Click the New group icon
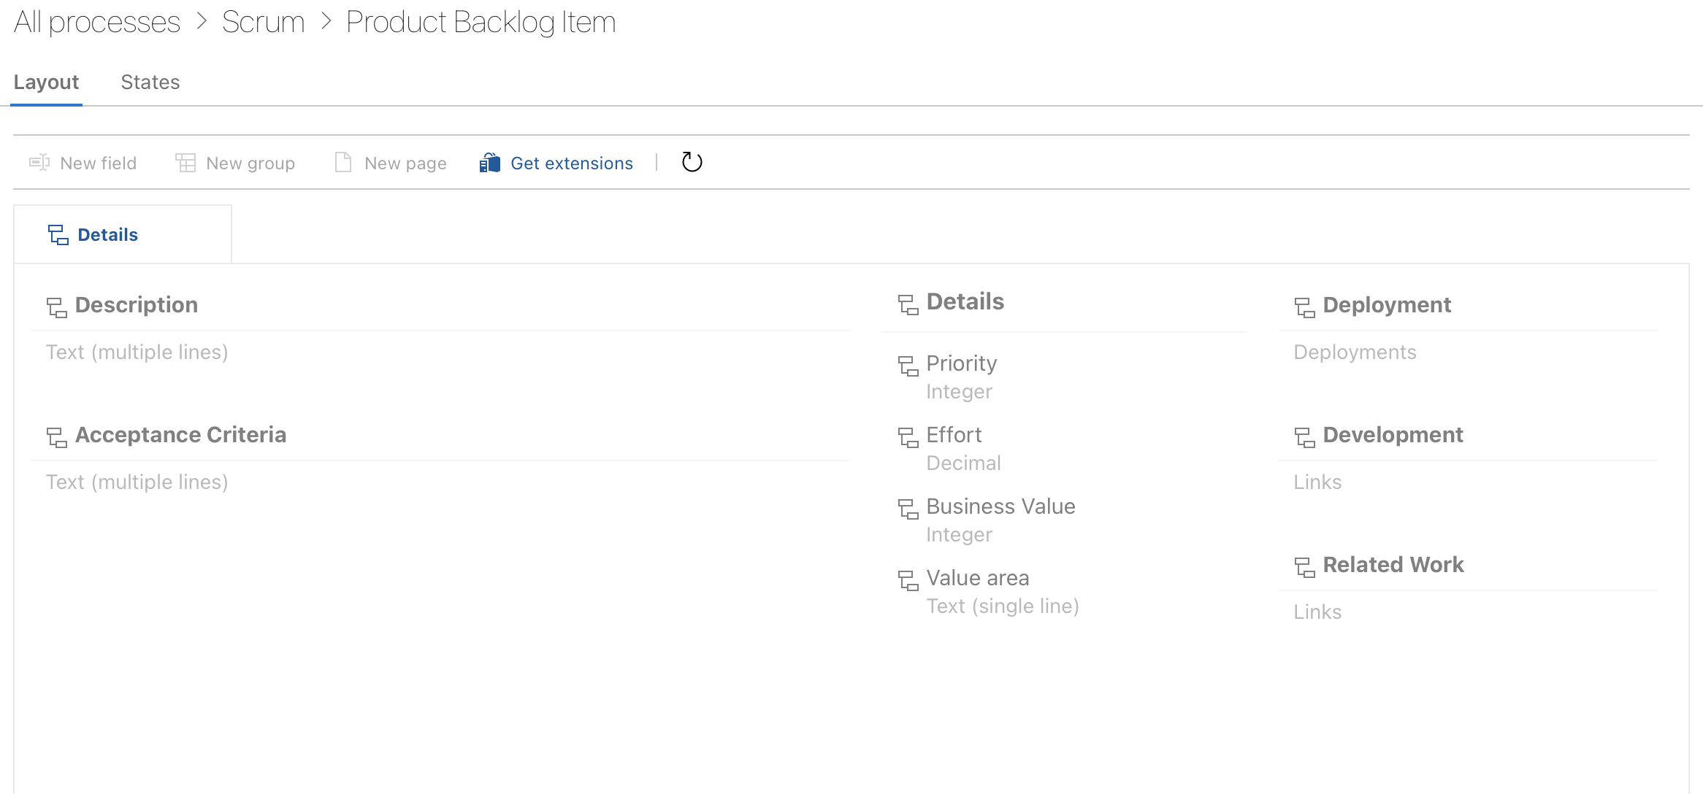This screenshot has height=794, width=1703. [185, 163]
